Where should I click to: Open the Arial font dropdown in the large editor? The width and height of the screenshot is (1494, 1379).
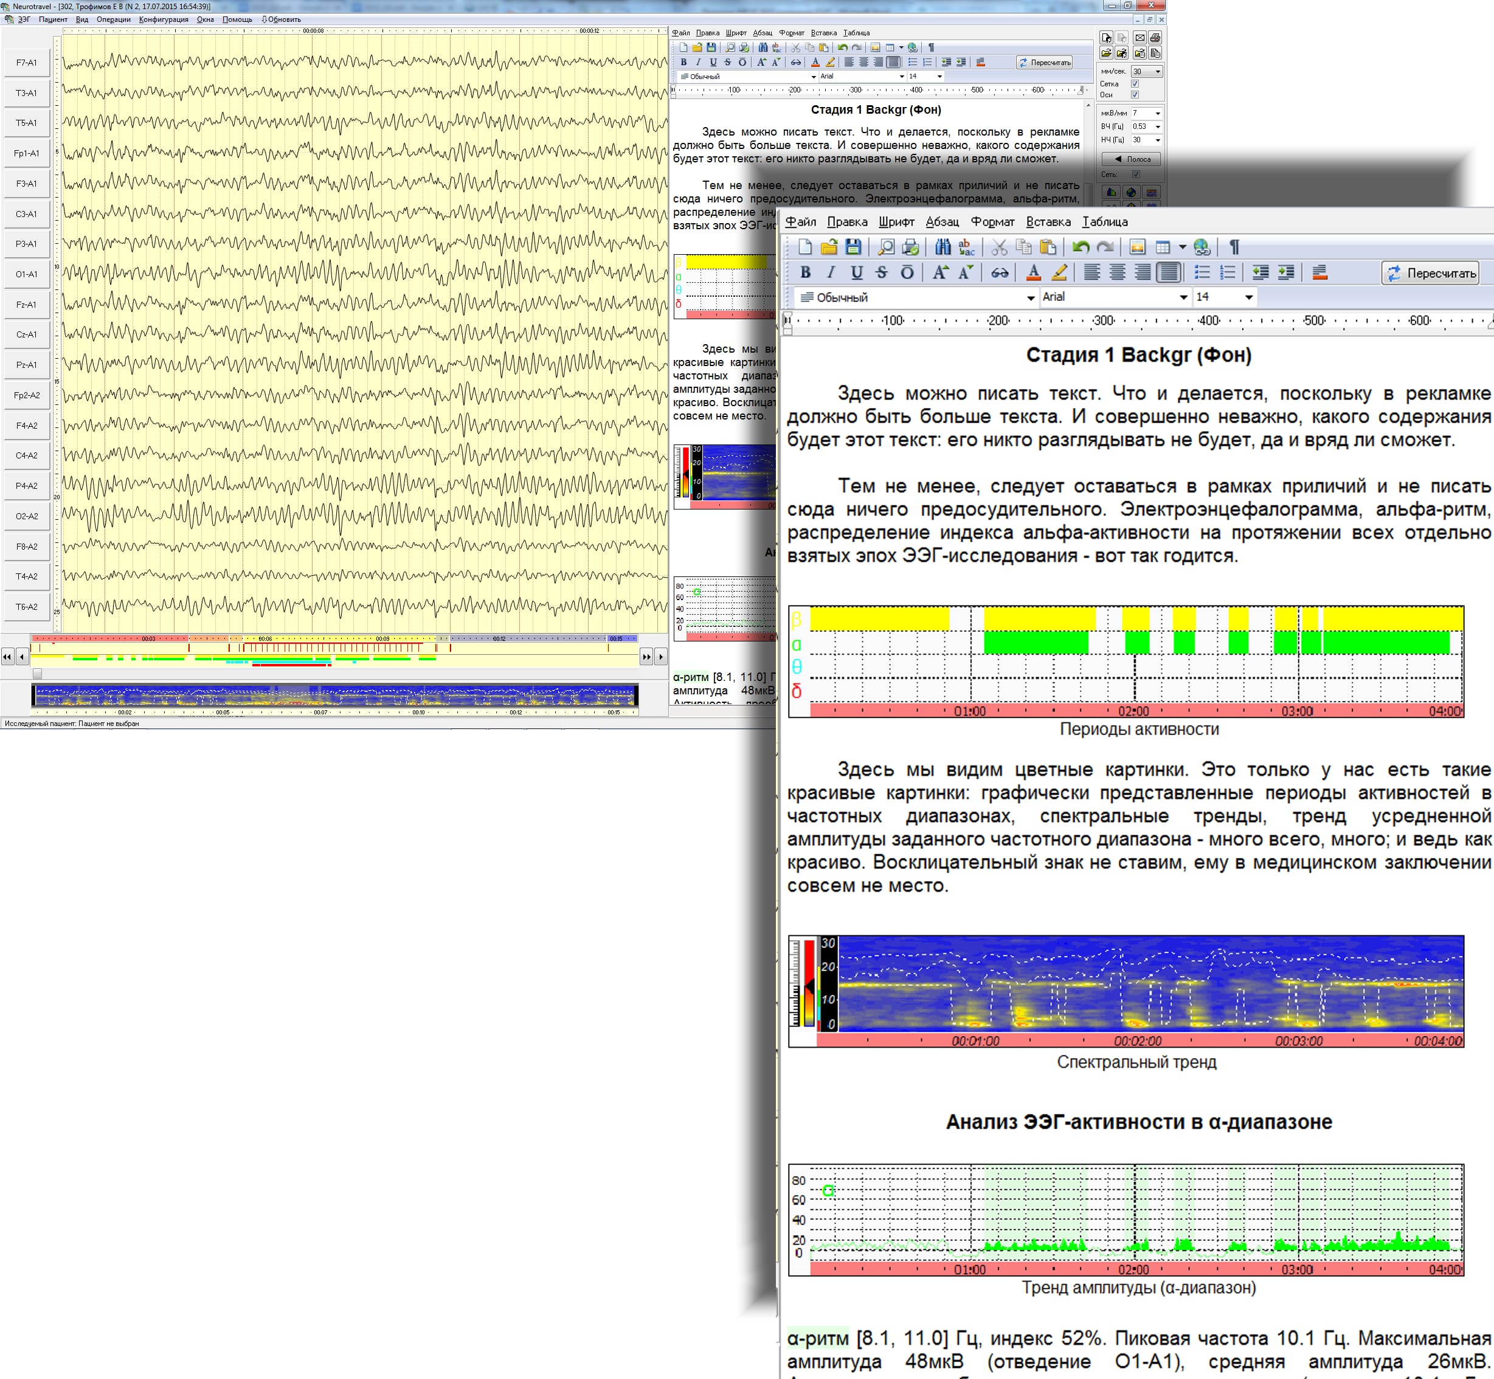1183,297
